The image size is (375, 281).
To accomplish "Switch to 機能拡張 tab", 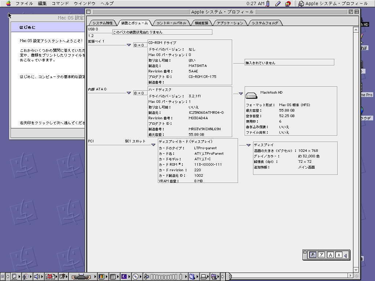I will pos(201,23).
